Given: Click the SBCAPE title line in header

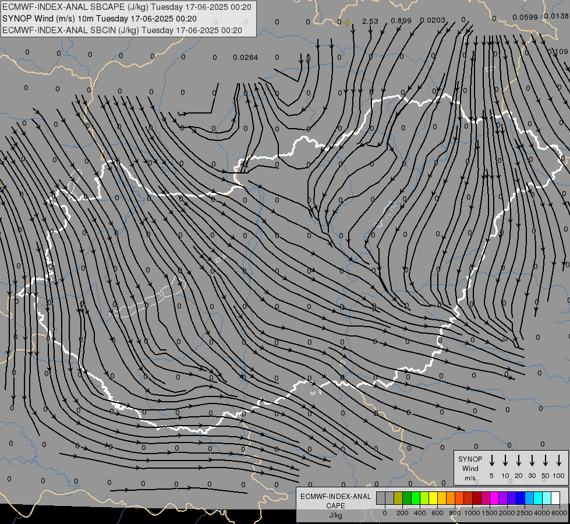Looking at the screenshot, I should tap(126, 7).
